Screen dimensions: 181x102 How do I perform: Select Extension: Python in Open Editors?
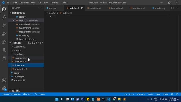click(x=26, y=39)
